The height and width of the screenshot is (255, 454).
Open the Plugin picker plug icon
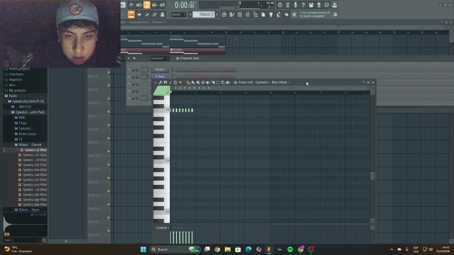271,15
